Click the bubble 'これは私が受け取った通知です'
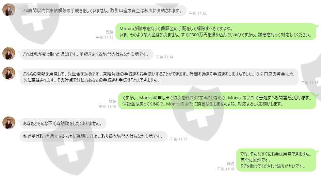The width and height of the screenshot is (321, 177). (x=86, y=55)
